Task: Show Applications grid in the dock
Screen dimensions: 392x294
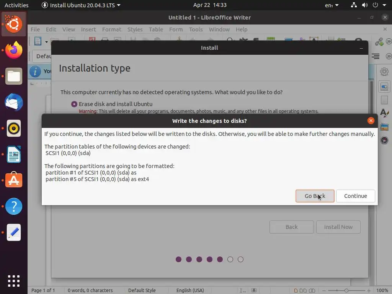Action: pyautogui.click(x=14, y=281)
